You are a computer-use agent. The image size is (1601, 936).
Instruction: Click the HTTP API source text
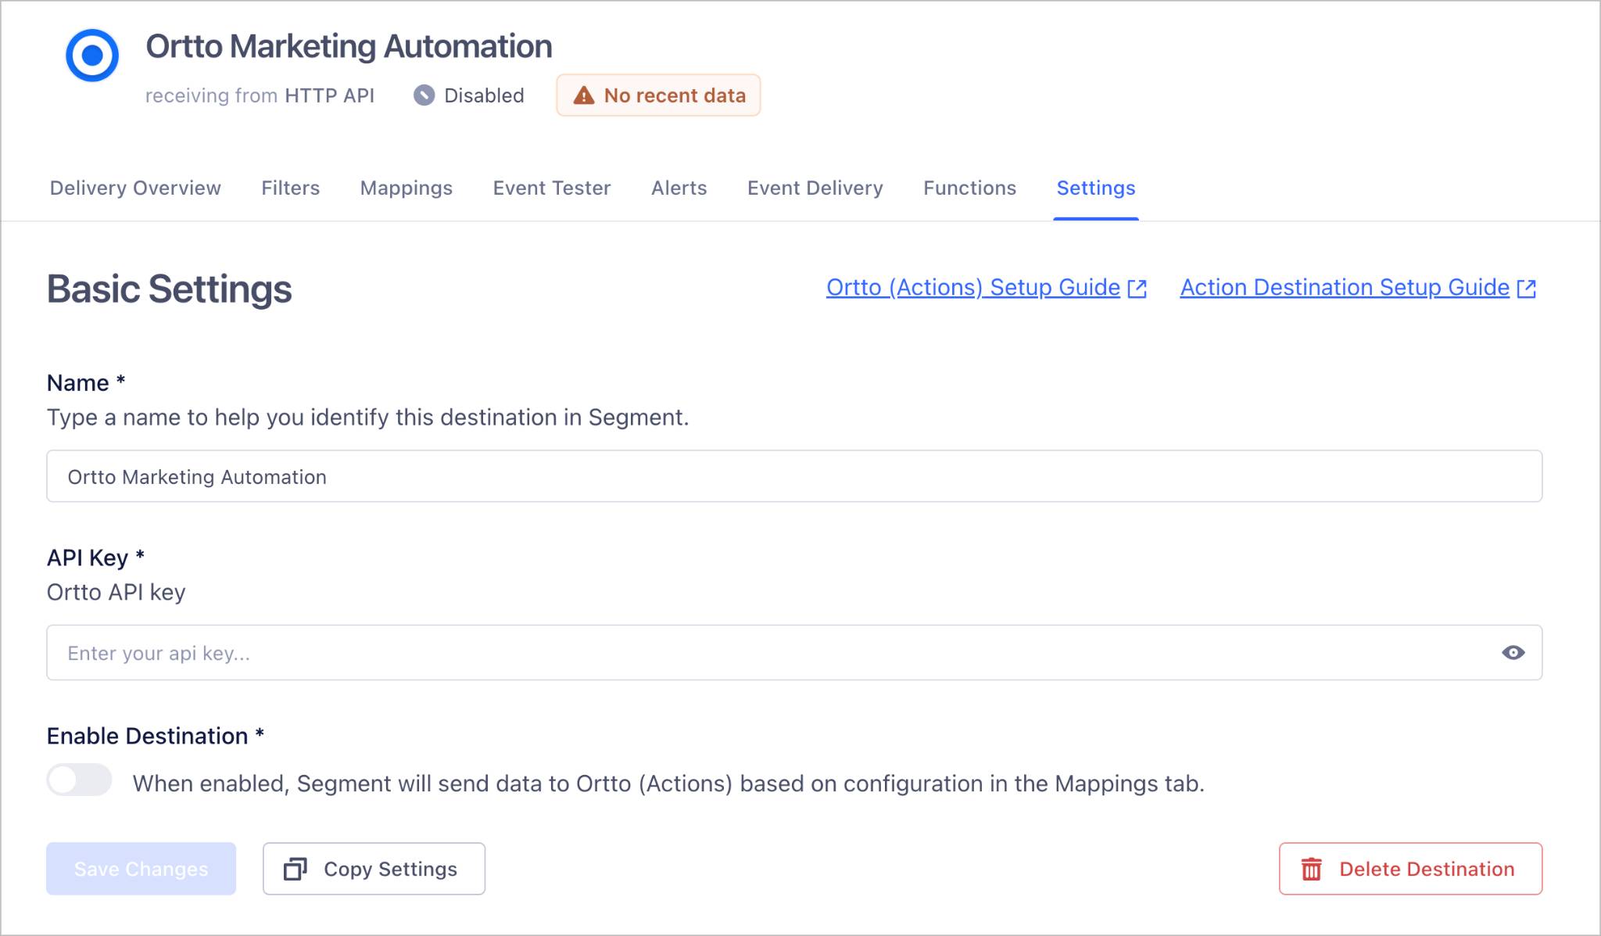329,95
